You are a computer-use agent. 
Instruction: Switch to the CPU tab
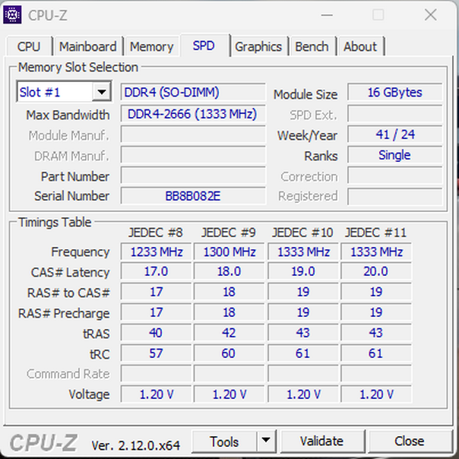tap(29, 46)
